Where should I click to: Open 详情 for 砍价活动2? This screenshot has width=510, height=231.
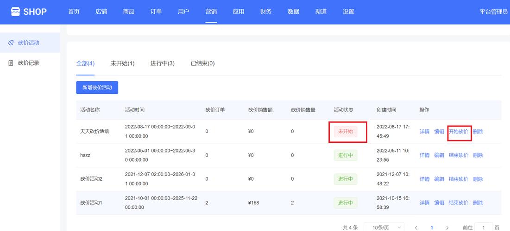pos(424,179)
